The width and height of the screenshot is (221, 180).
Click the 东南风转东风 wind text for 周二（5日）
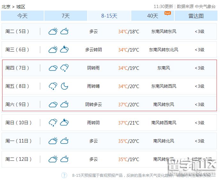point(164,31)
